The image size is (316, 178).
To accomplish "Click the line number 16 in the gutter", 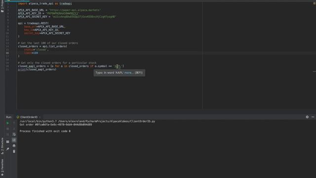I will pyautogui.click(x=7, y=53).
